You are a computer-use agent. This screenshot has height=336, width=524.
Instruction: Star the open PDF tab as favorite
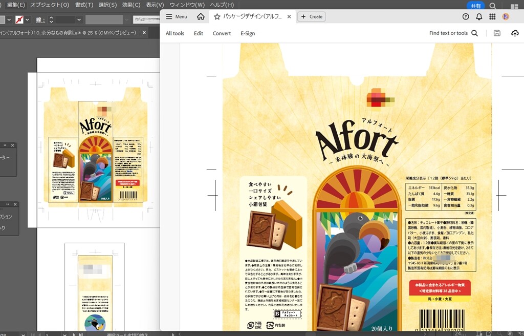coord(217,16)
